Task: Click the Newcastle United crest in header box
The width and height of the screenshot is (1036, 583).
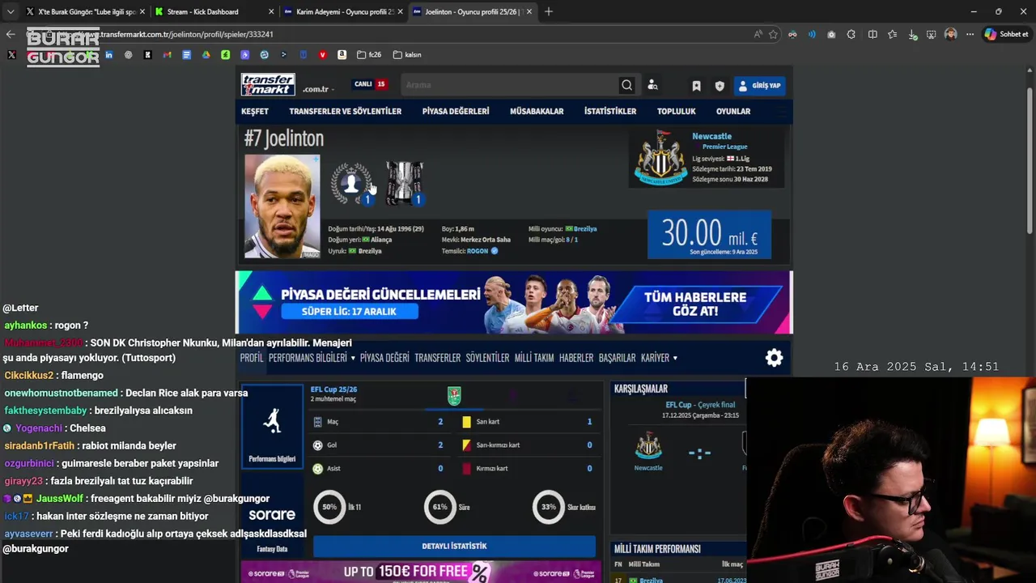Action: [660, 158]
